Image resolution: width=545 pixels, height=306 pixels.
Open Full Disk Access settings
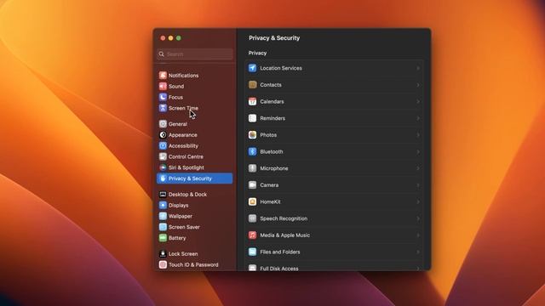pyautogui.click(x=335, y=267)
